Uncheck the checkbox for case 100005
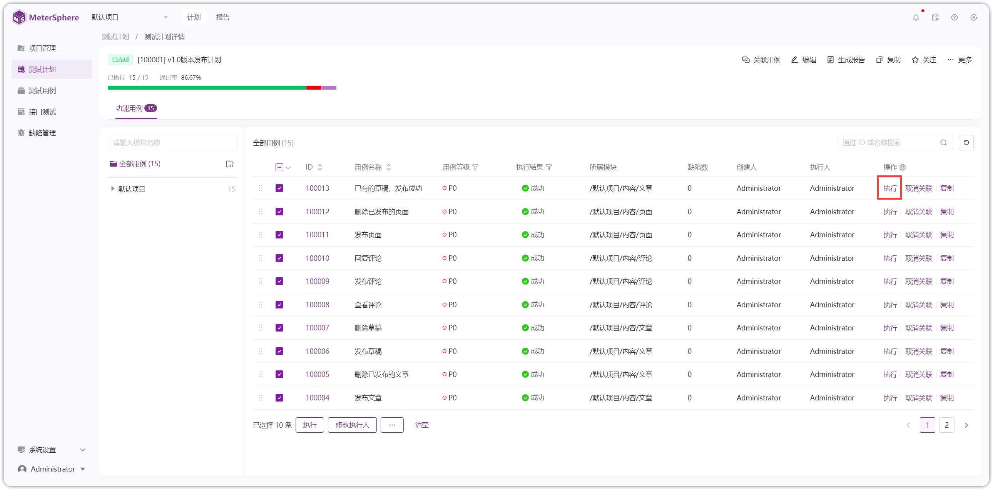Image resolution: width=993 pixels, height=490 pixels. [x=279, y=374]
